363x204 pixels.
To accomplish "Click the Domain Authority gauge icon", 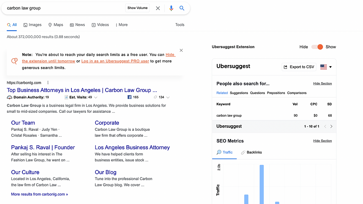I will 9,97.
